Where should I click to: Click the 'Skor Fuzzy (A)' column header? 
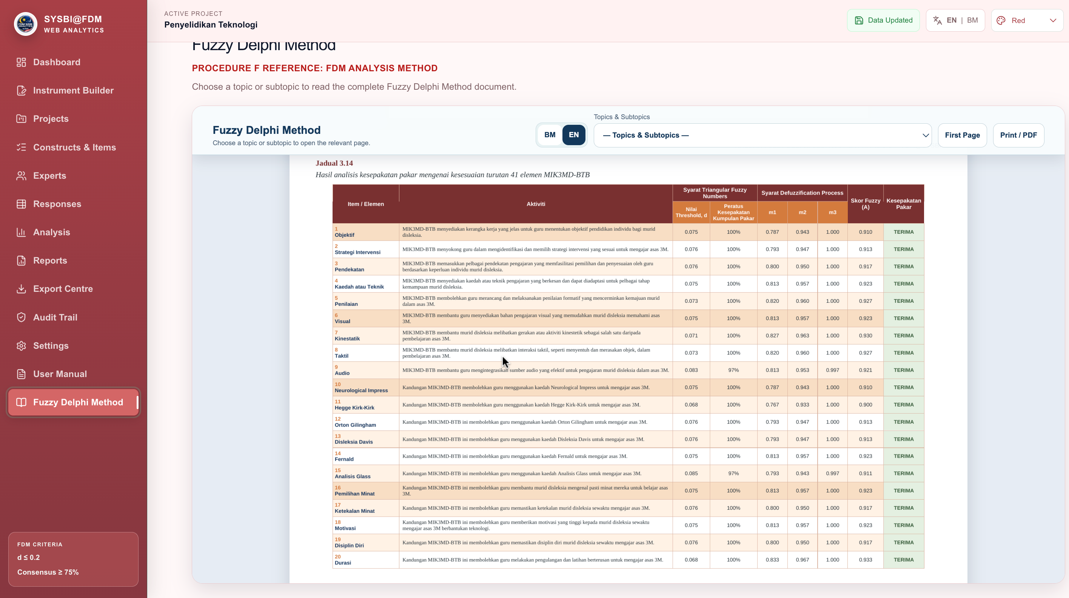tap(865, 204)
